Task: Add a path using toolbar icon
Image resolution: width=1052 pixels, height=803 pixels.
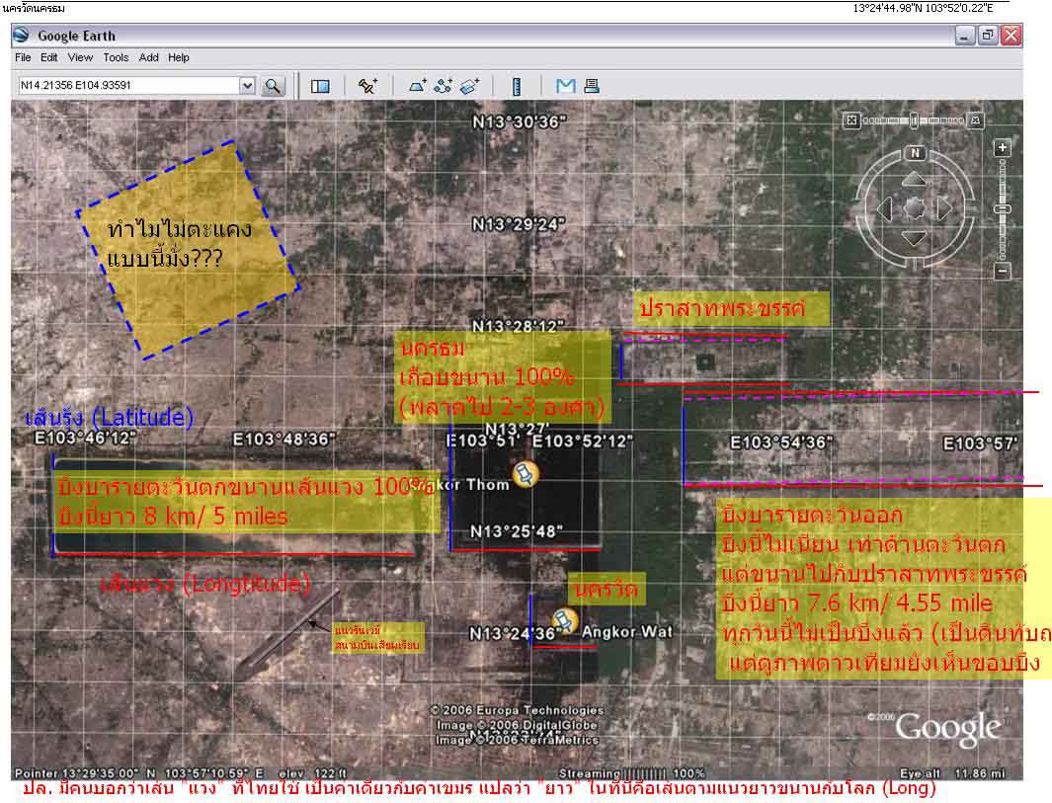Action: pos(443,86)
